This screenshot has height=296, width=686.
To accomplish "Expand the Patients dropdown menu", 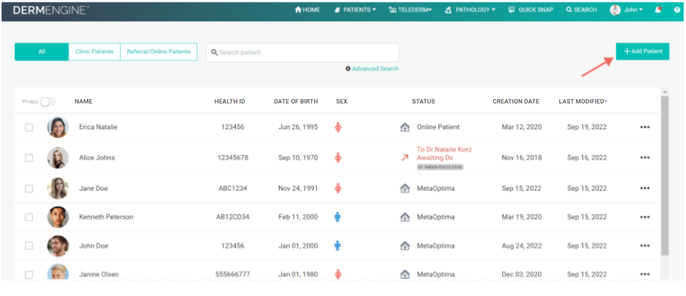I will tap(355, 10).
